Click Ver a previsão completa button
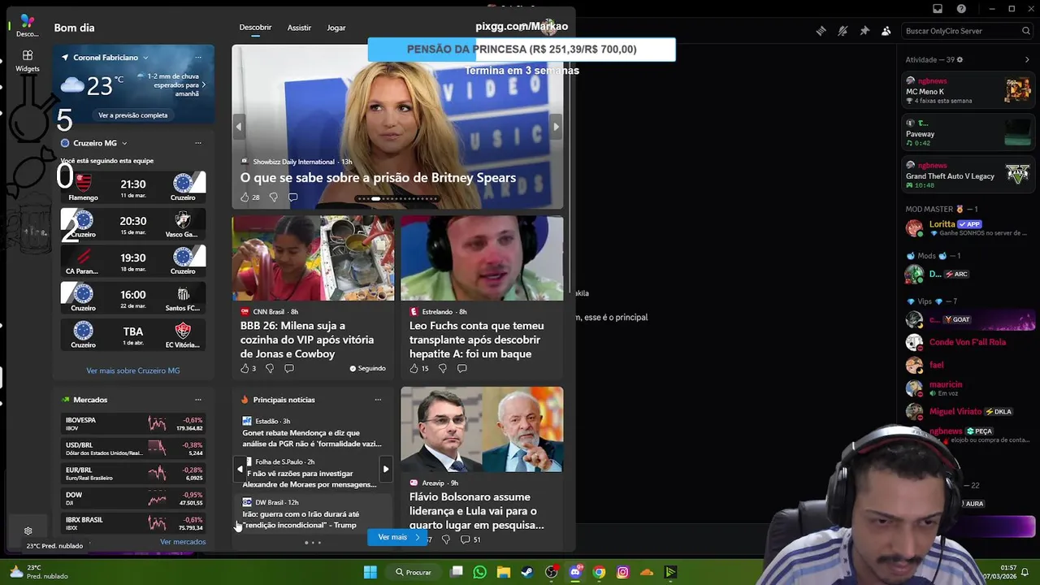 point(133,115)
